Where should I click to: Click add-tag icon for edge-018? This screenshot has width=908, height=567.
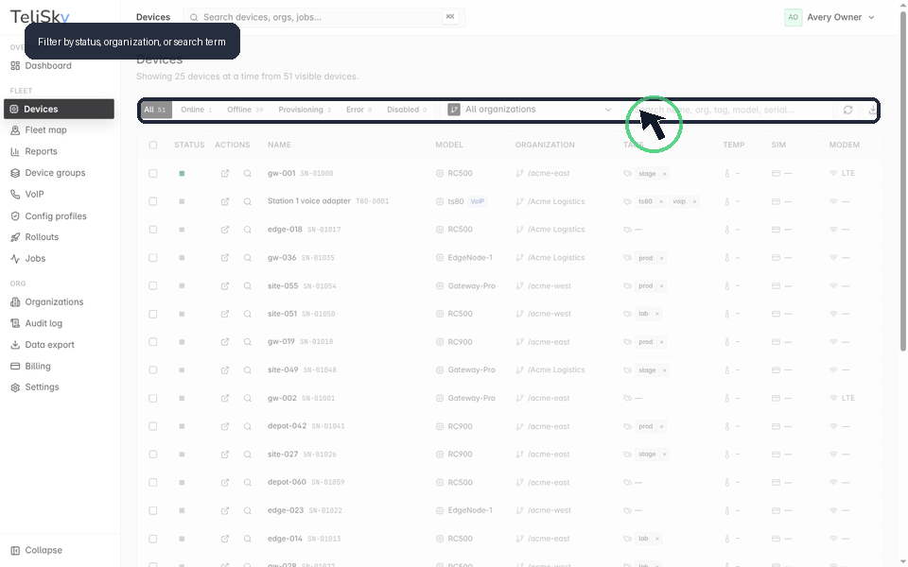(x=628, y=230)
